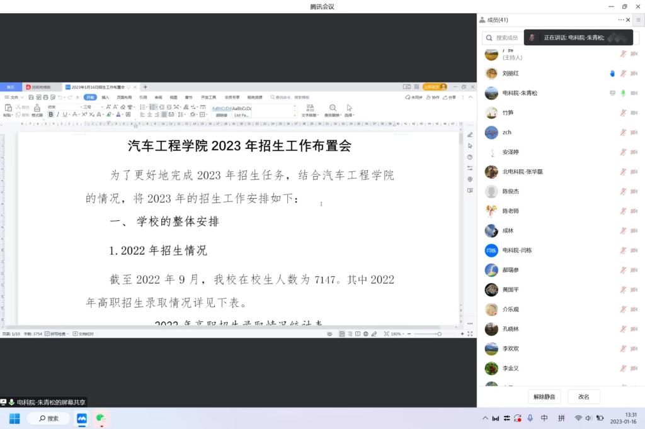This screenshot has width=645, height=429.
Task: Open the 页面布局 ribbon tab
Action: (x=124, y=97)
